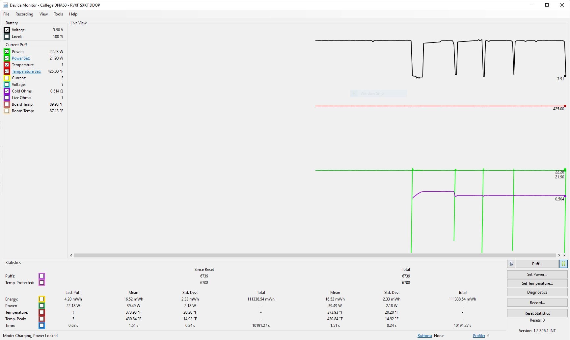Click the Power Set link
570x340 pixels.
(x=21, y=58)
